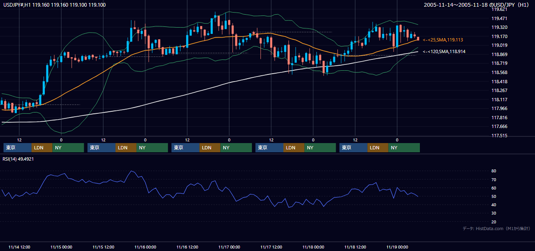Screen dimensions: 535x251
Task: Click the 118.719 price axis label
Action: coord(499,63)
